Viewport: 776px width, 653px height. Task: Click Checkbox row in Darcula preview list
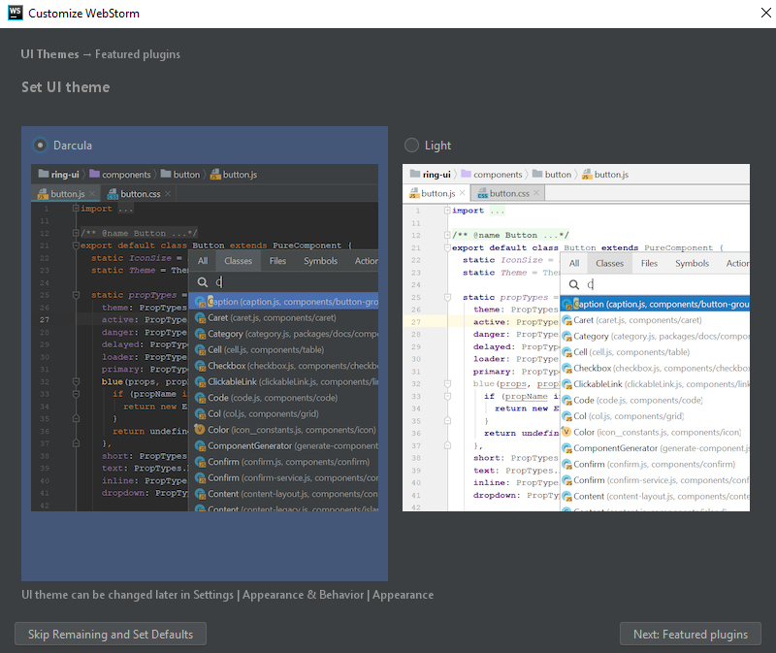pos(284,366)
